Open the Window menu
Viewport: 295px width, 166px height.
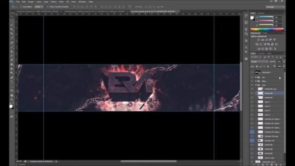pos(82,2)
